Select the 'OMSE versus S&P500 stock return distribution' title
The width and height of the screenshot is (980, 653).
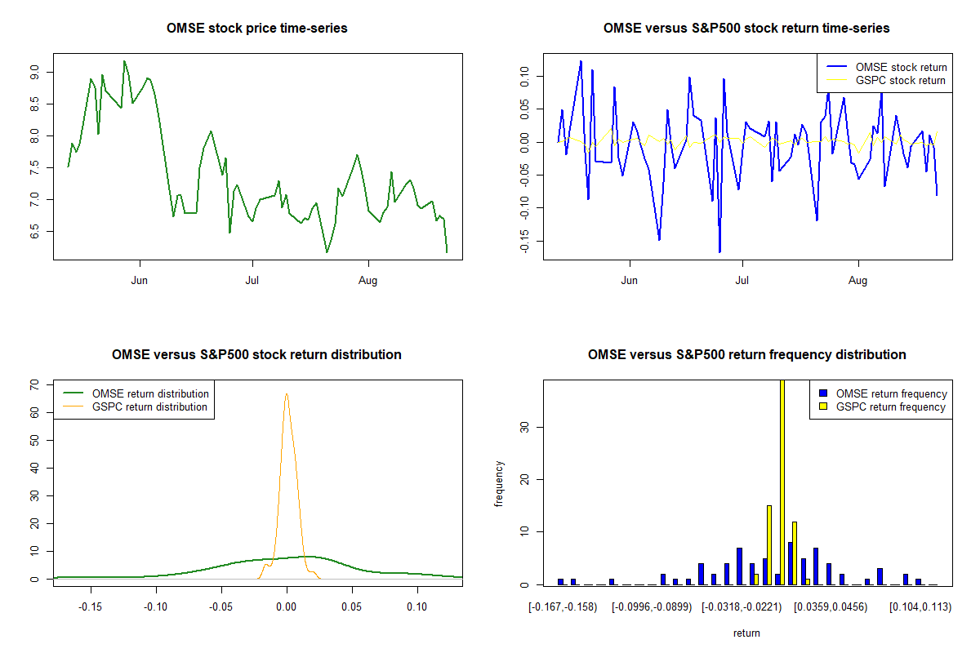pos(256,355)
